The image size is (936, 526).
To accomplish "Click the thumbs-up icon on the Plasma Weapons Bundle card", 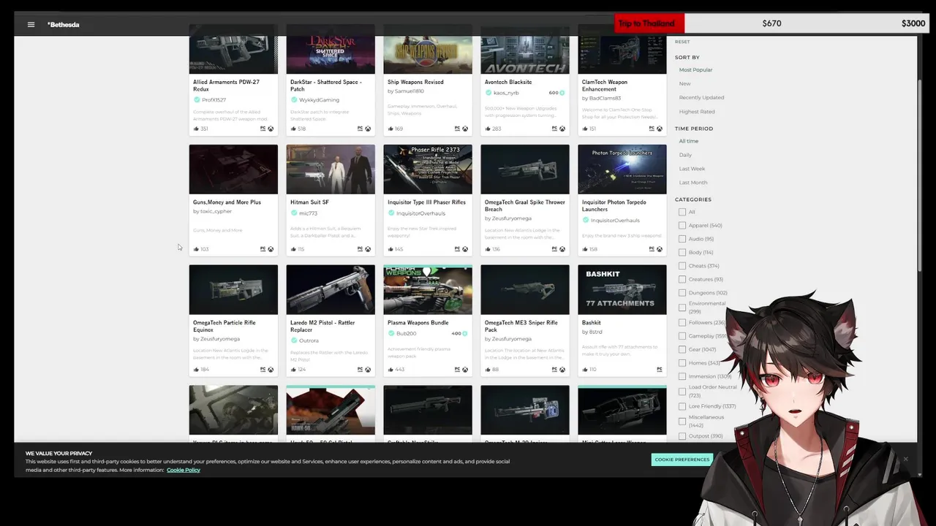I will pos(390,370).
